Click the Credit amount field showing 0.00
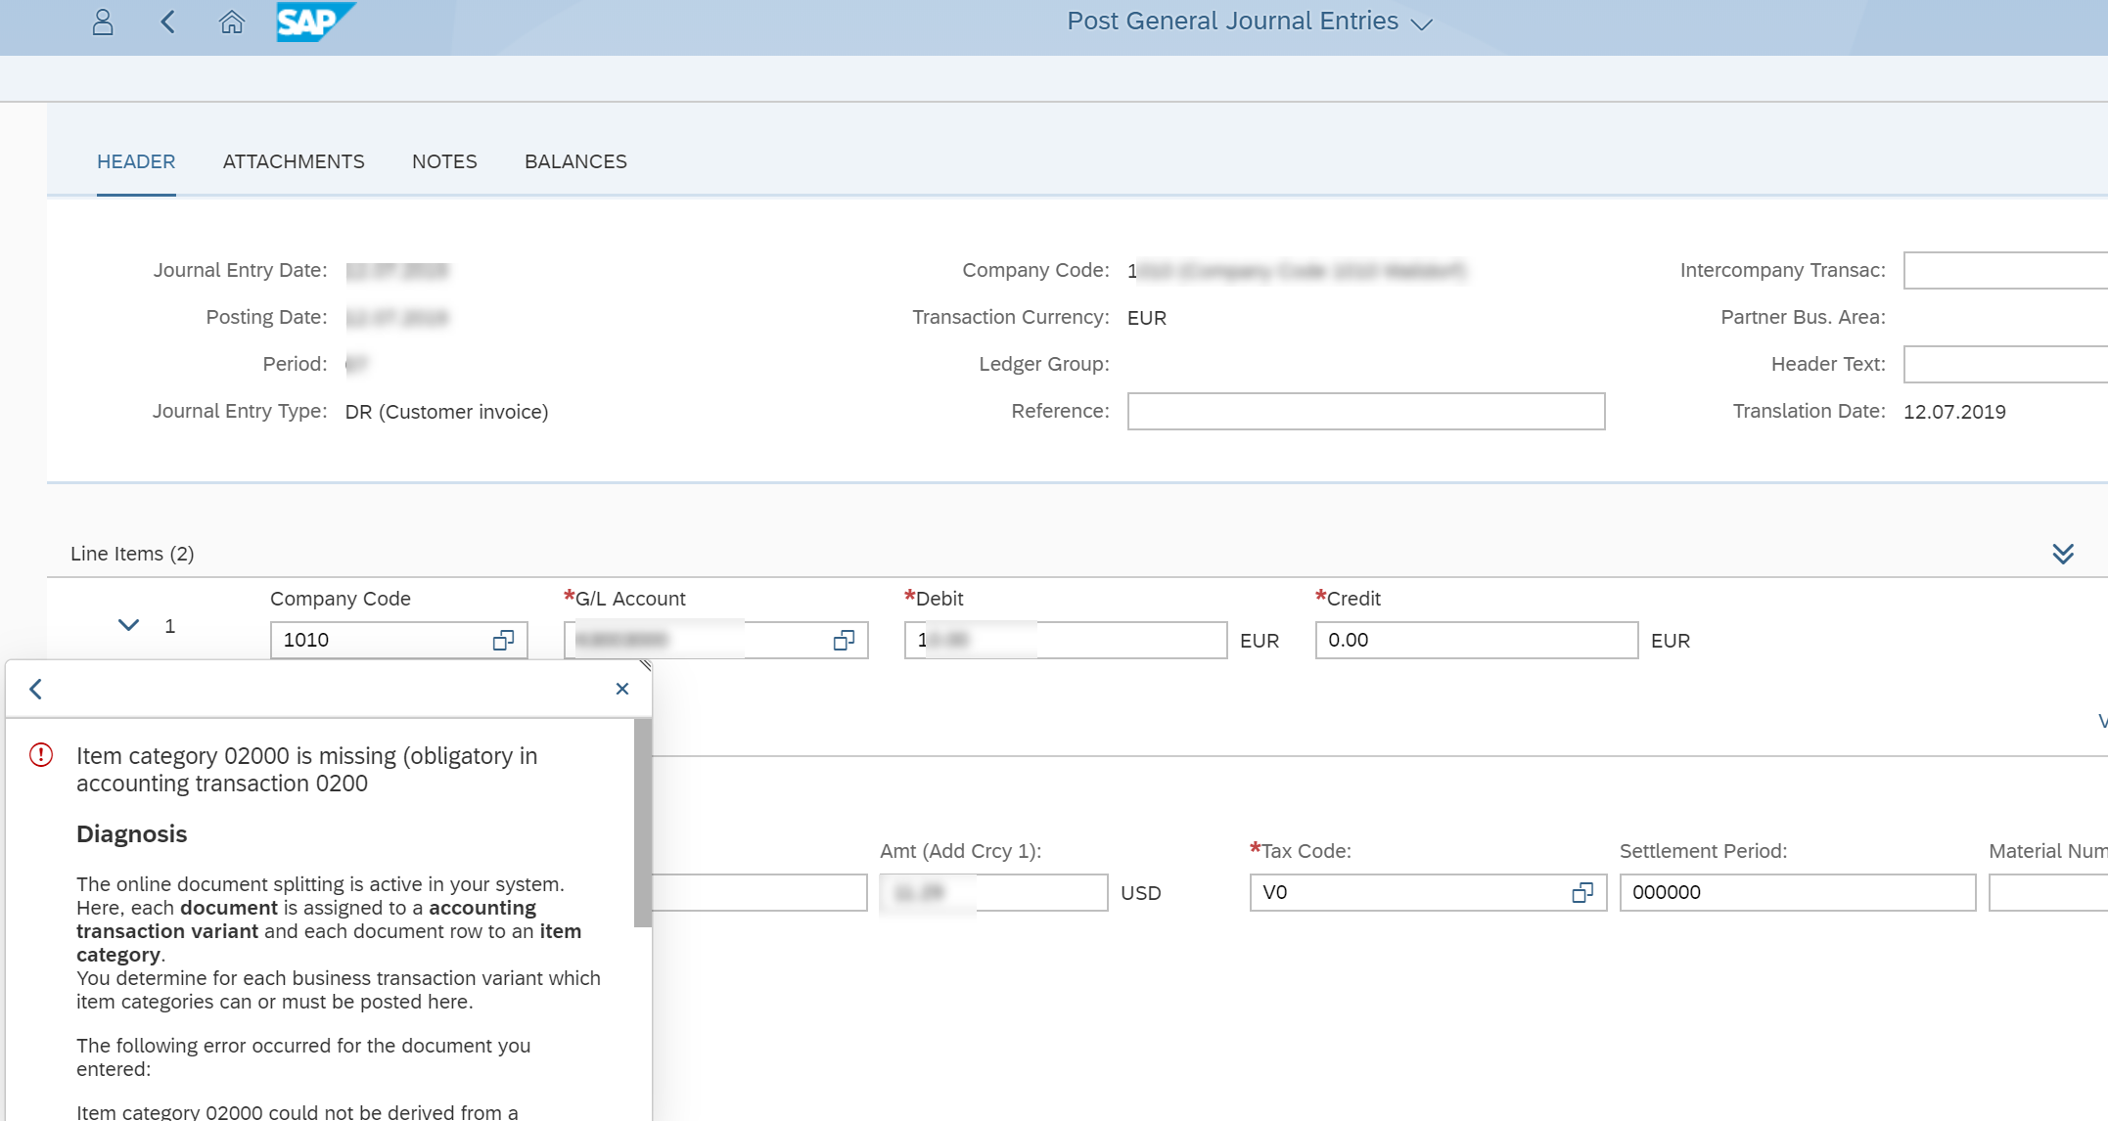 tap(1477, 641)
